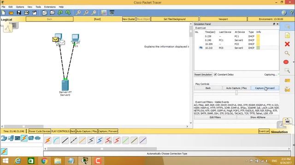Viewport: 295px width, 165px height.
Task: Select the Add Complex PDU open envelope tool
Action: [x=287, y=89]
